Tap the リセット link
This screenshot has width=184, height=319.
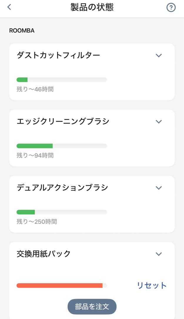coord(152,285)
